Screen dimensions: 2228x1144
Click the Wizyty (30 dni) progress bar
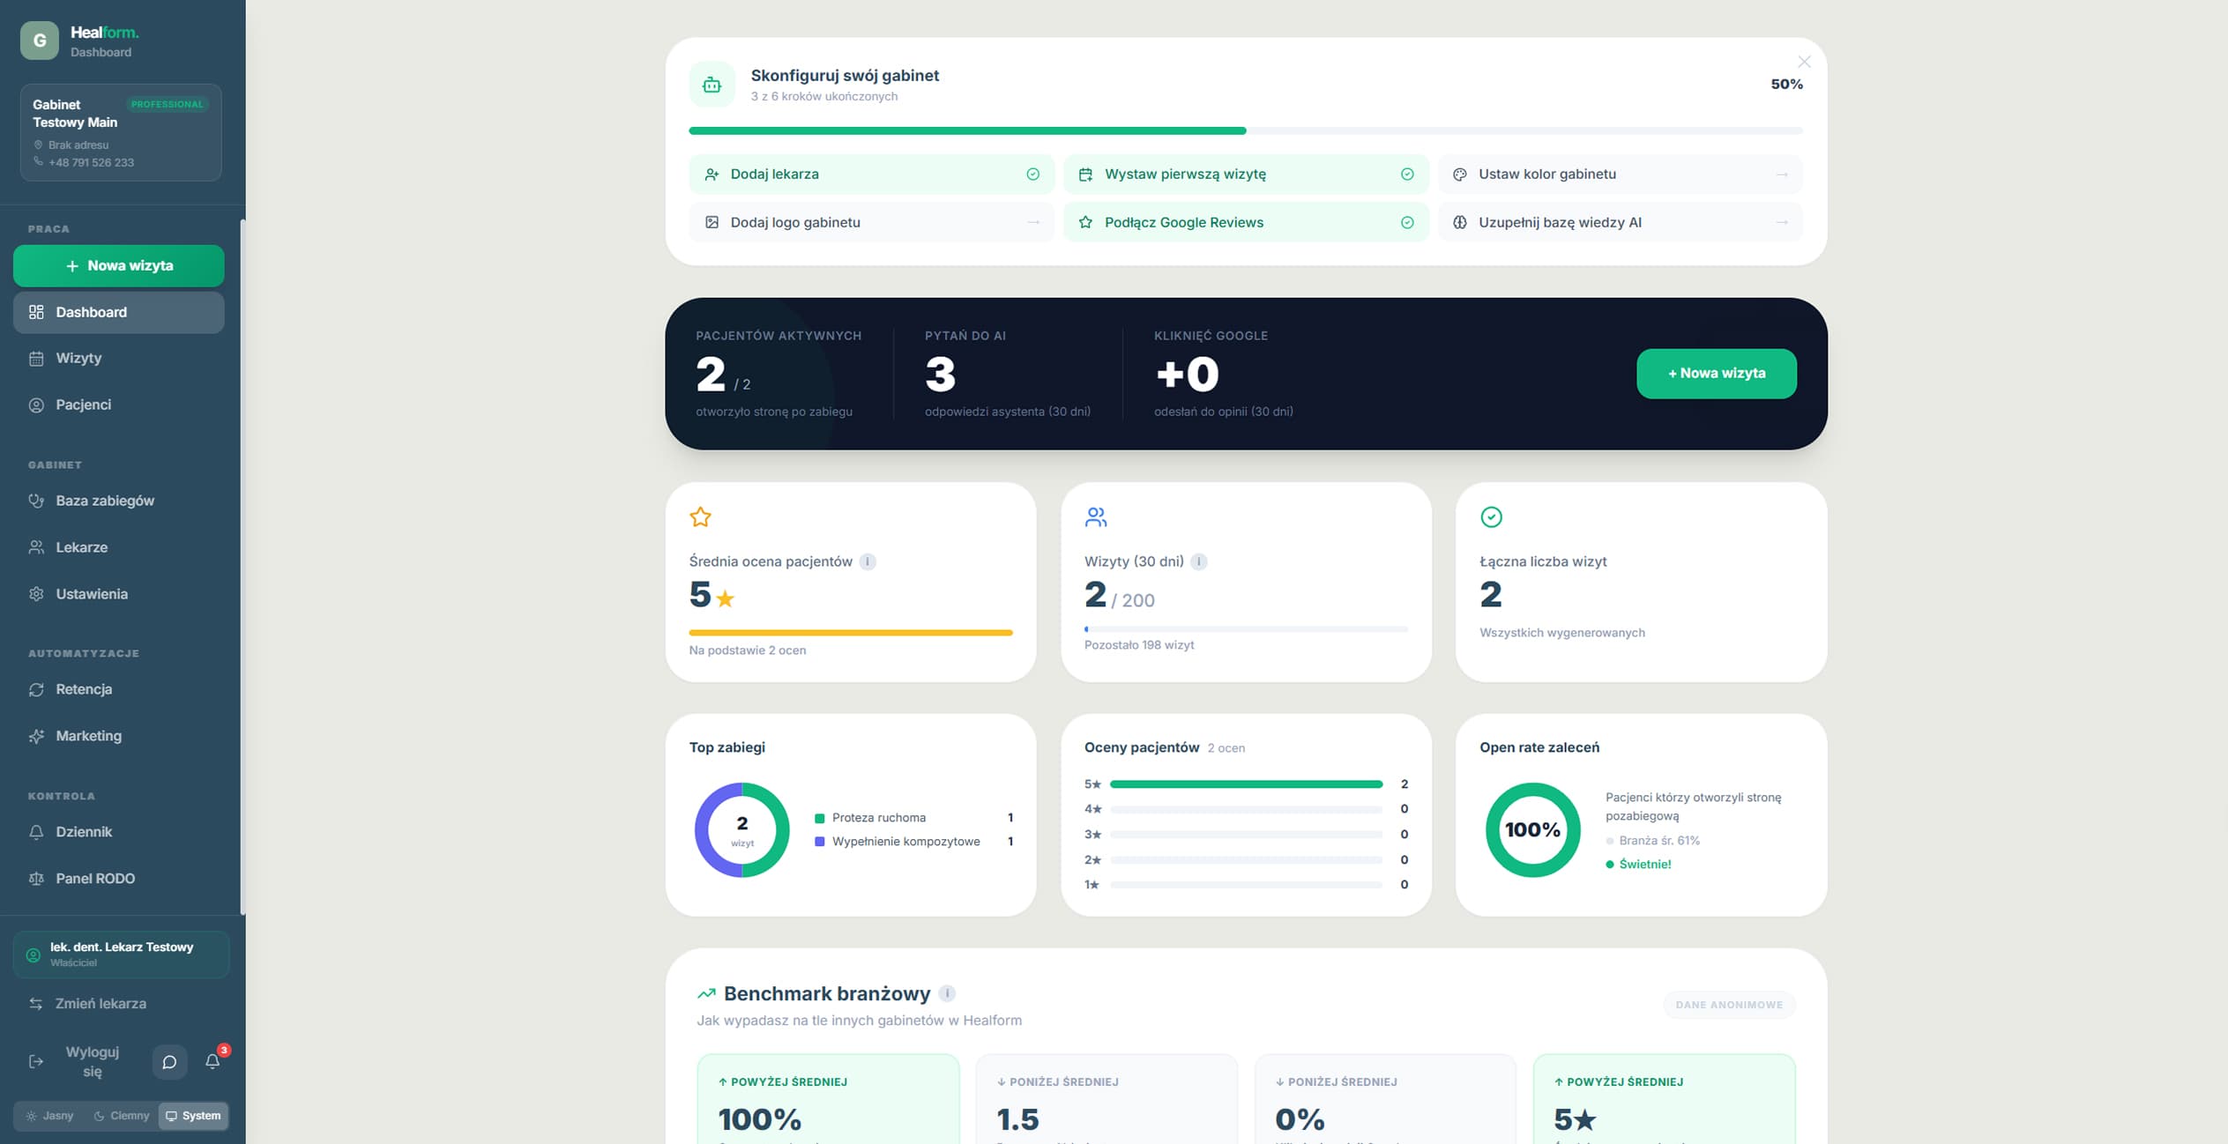1246,629
